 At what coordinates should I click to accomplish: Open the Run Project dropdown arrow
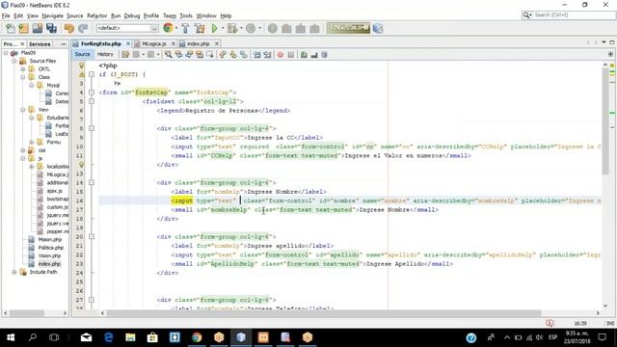click(x=223, y=28)
